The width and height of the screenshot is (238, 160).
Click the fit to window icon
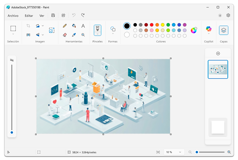tap(158, 152)
